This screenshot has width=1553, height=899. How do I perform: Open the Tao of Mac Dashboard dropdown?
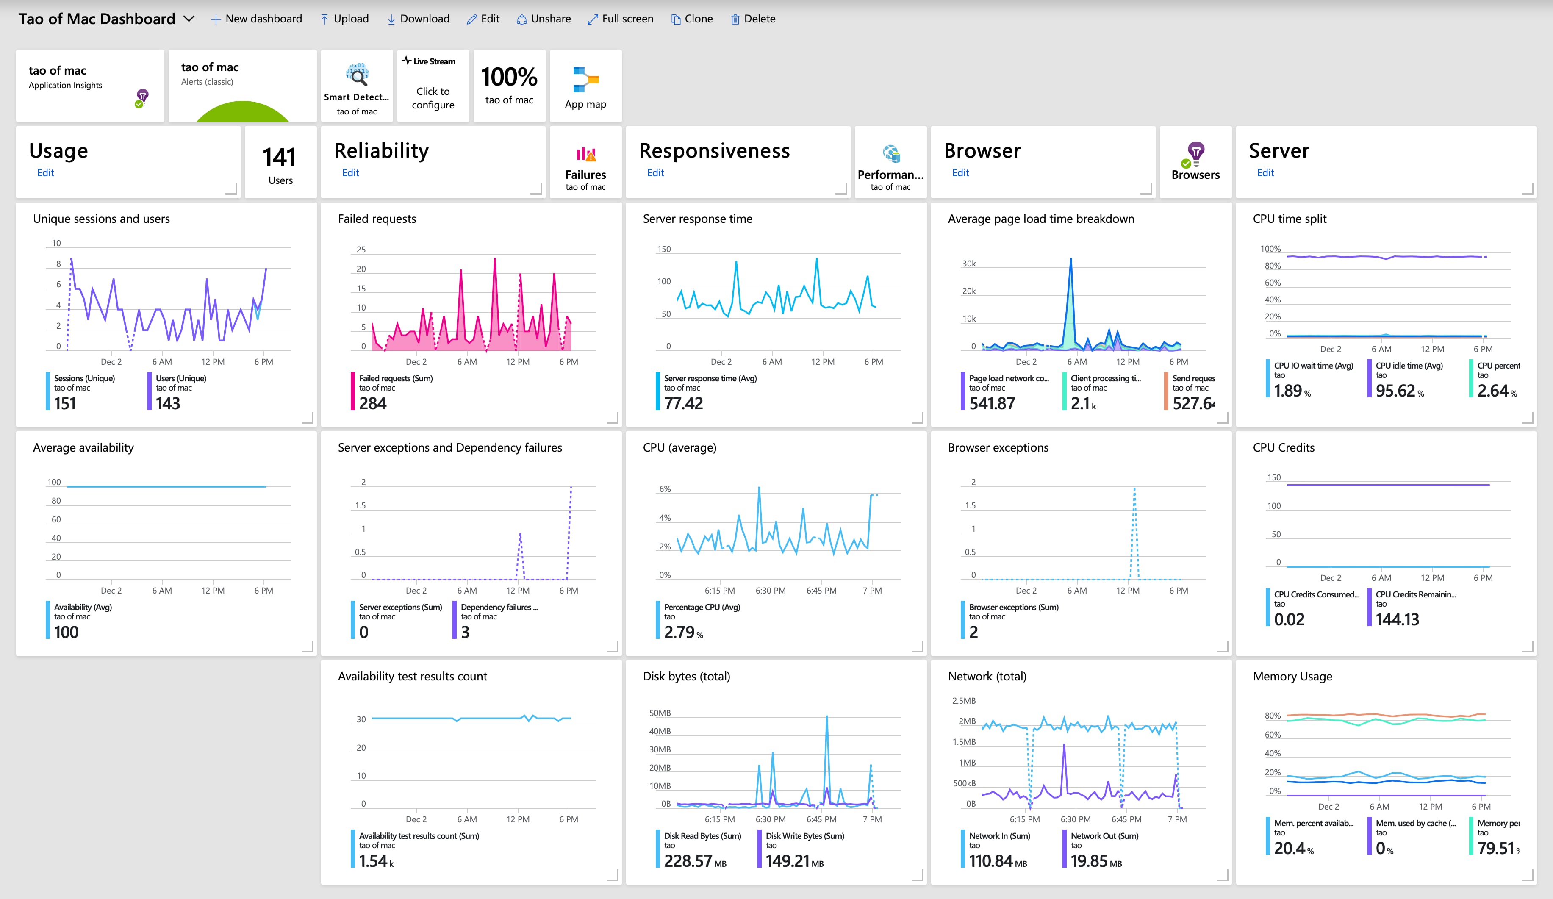tap(190, 18)
